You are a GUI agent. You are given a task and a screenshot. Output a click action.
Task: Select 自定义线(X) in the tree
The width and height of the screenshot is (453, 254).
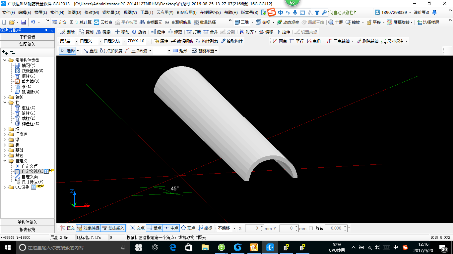32,171
